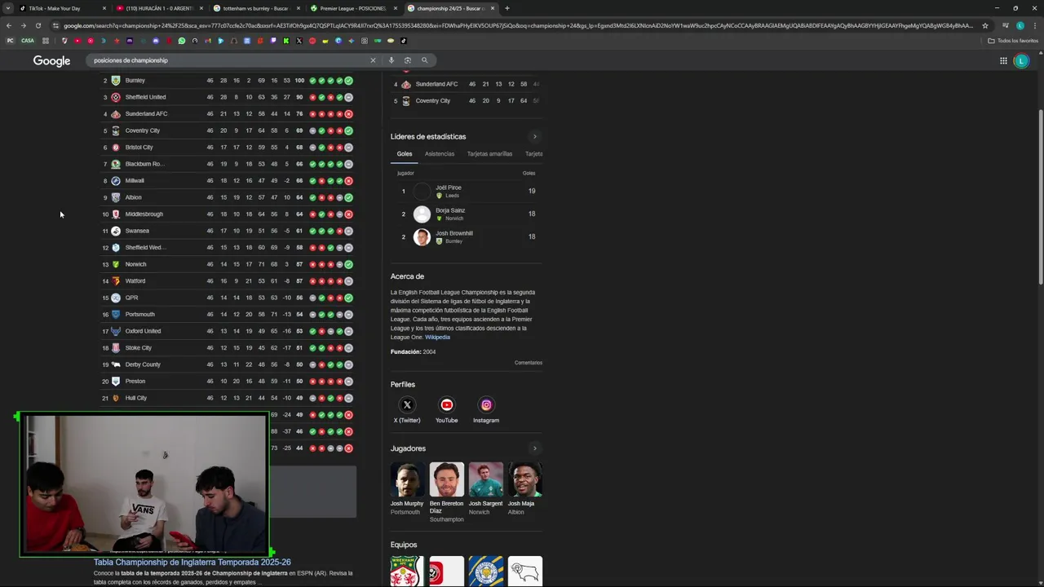Open Josh Sargent player thumbnail
The image size is (1044, 587).
(x=486, y=479)
